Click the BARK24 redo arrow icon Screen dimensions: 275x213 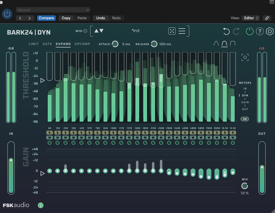pyautogui.click(x=236, y=31)
